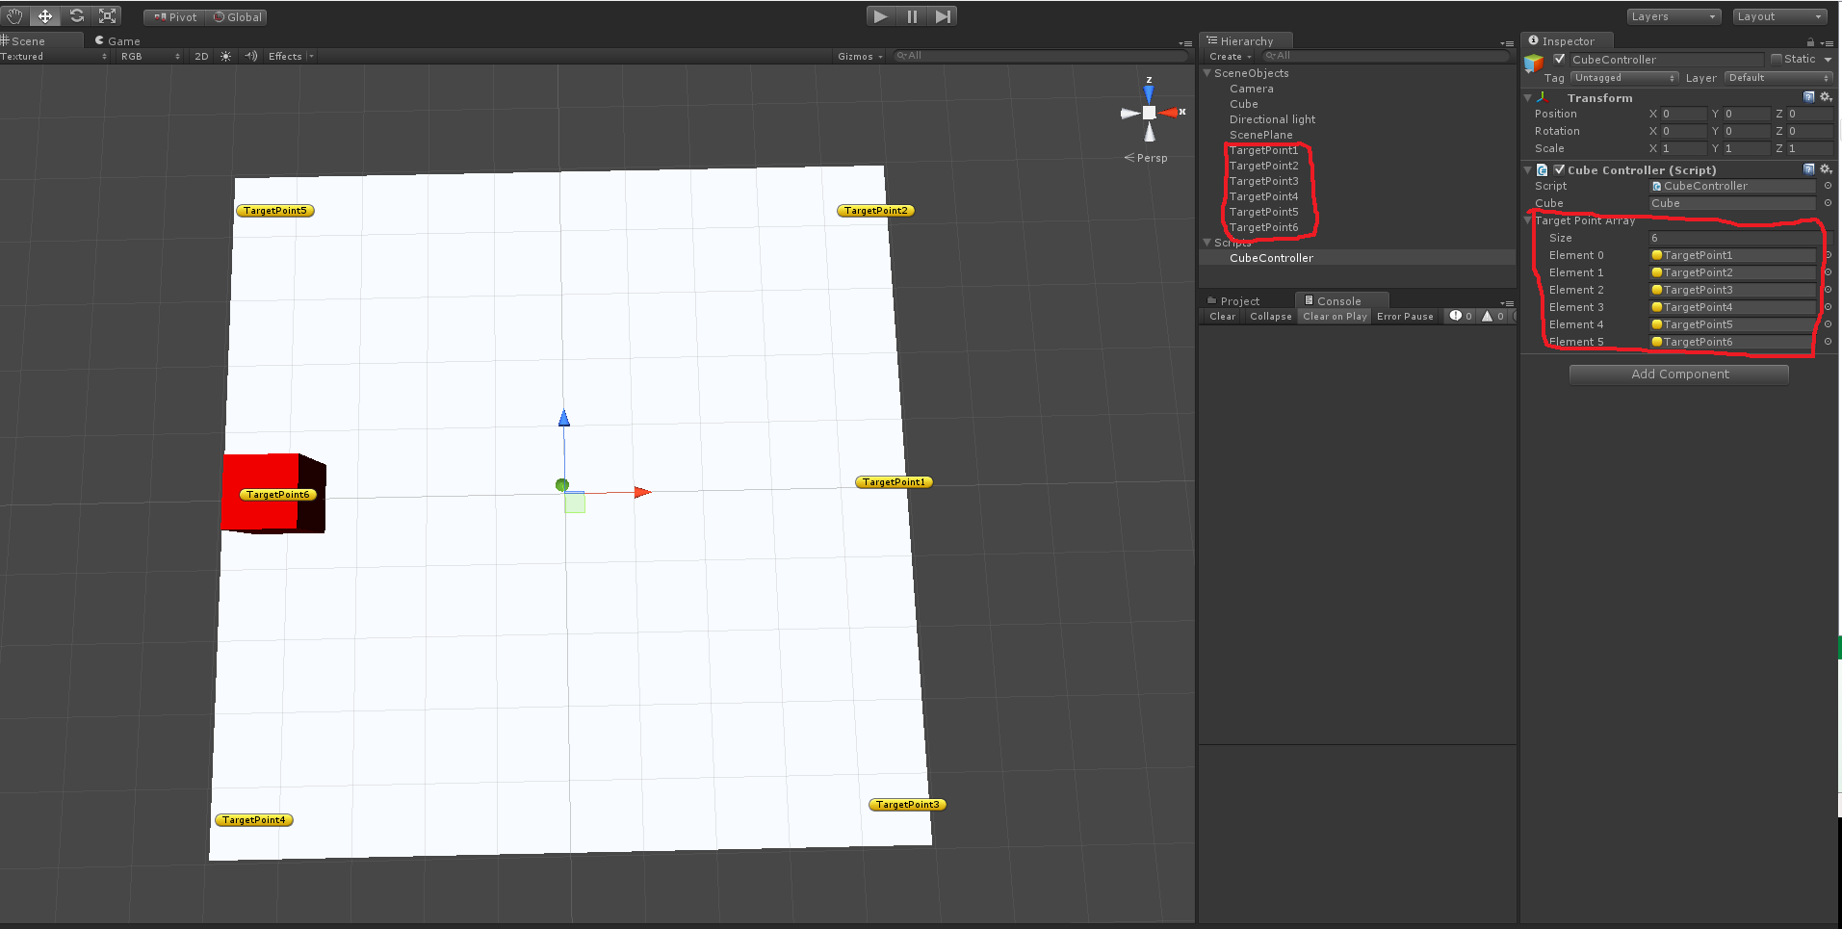Image resolution: width=1842 pixels, height=929 pixels.
Task: Select the Scale tool
Action: 107,16
